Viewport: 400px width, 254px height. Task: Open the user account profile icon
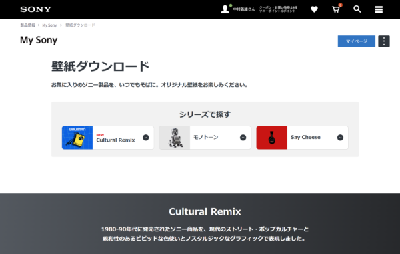pos(225,9)
